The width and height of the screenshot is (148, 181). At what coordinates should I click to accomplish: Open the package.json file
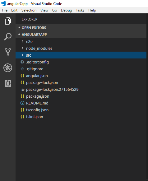point(38,96)
